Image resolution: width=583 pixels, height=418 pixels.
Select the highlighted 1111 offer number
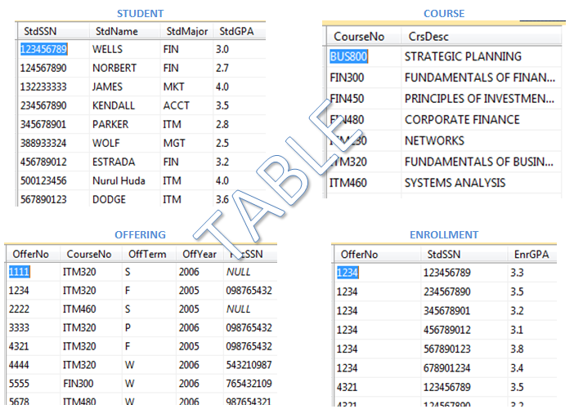19,272
